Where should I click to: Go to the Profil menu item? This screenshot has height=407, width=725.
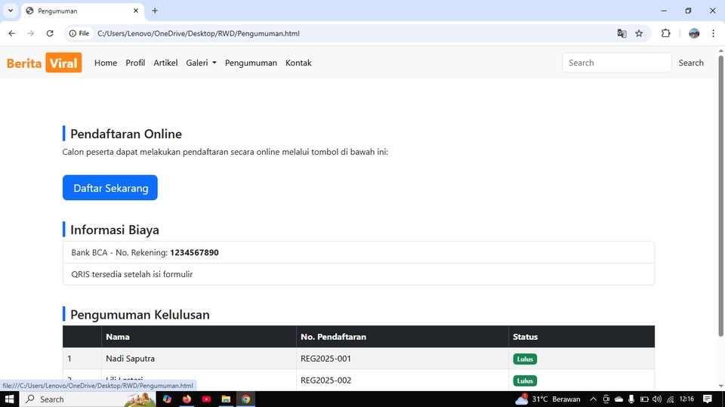click(x=135, y=63)
